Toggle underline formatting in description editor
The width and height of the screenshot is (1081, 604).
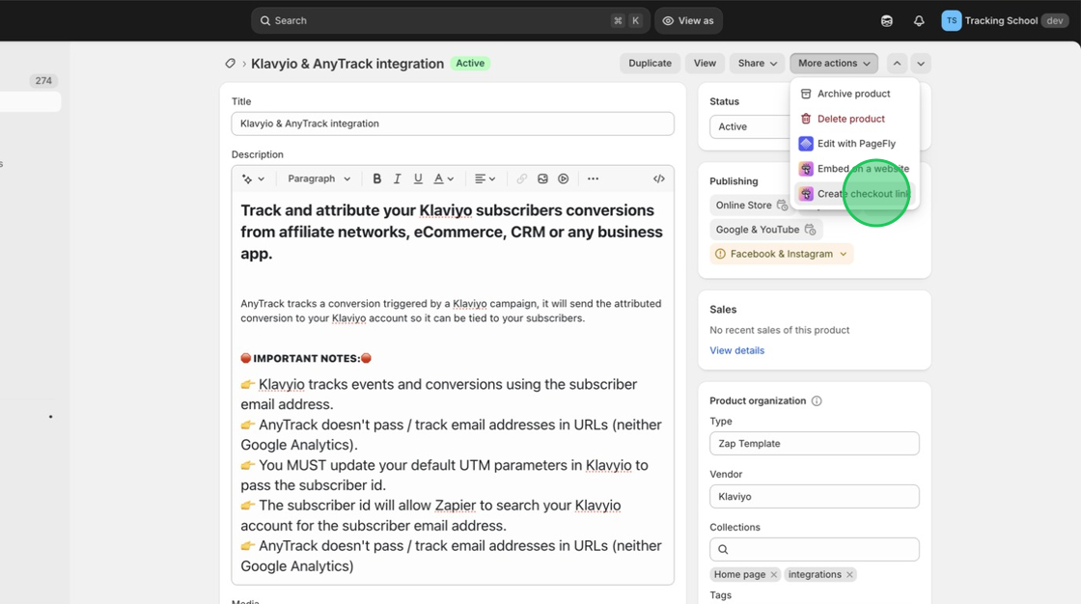418,178
